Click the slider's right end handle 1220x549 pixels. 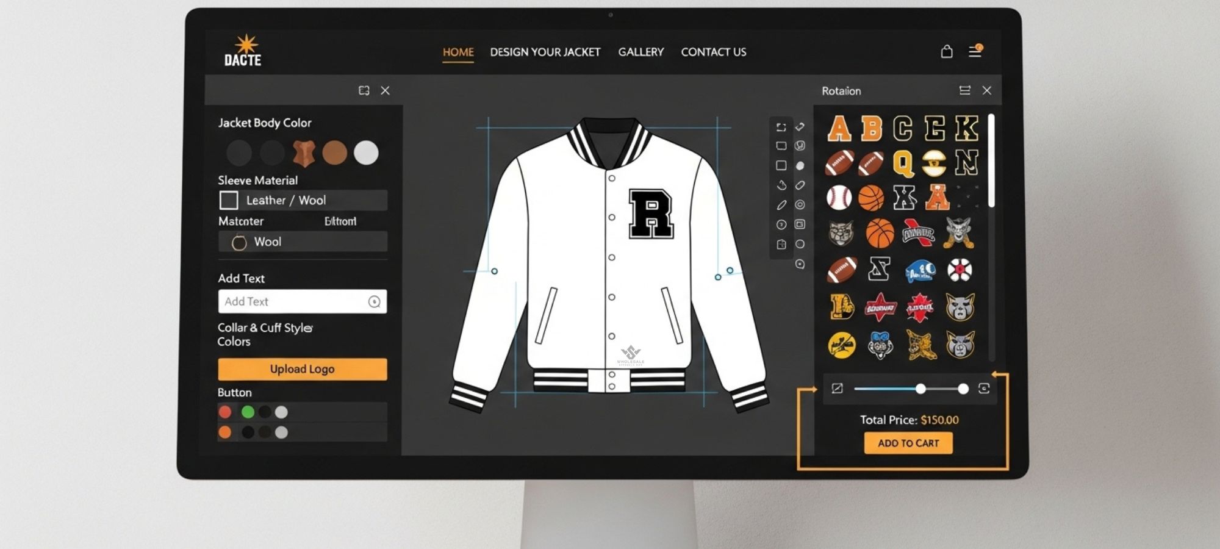click(963, 389)
